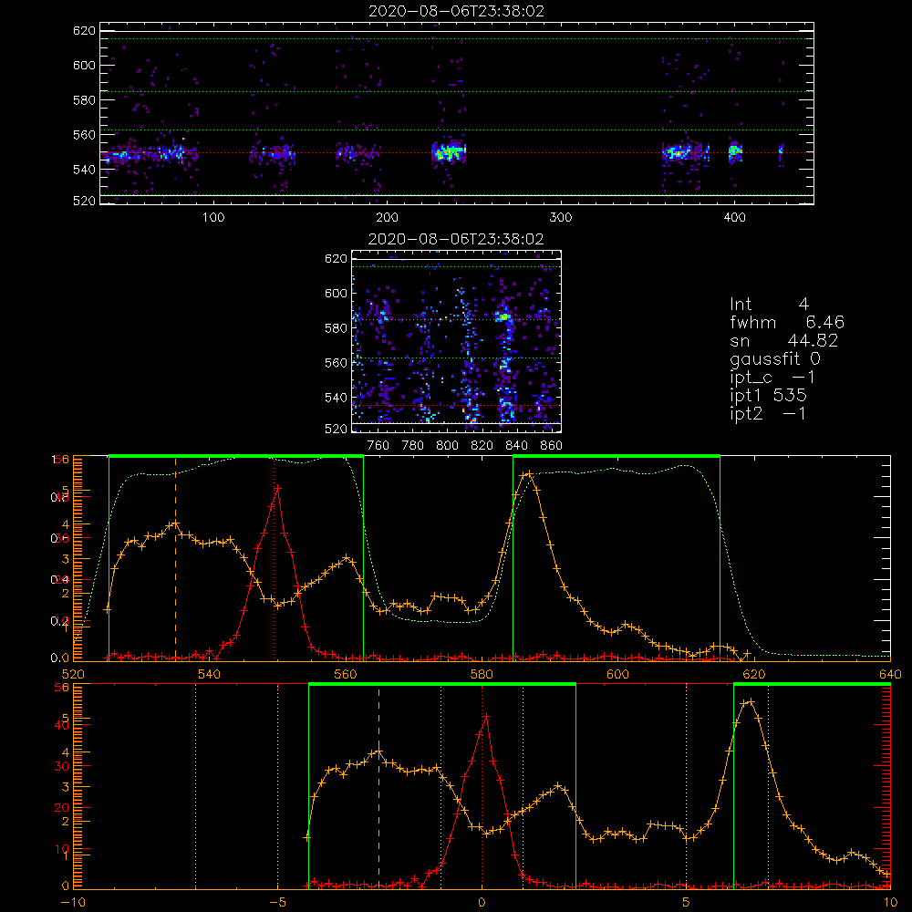Select the 'Int 4' readout text
The image size is (912, 912).
pyautogui.click(x=769, y=305)
